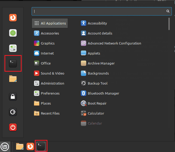Click the applications list scrollbar
This screenshot has width=175, height=152.
(169, 24)
